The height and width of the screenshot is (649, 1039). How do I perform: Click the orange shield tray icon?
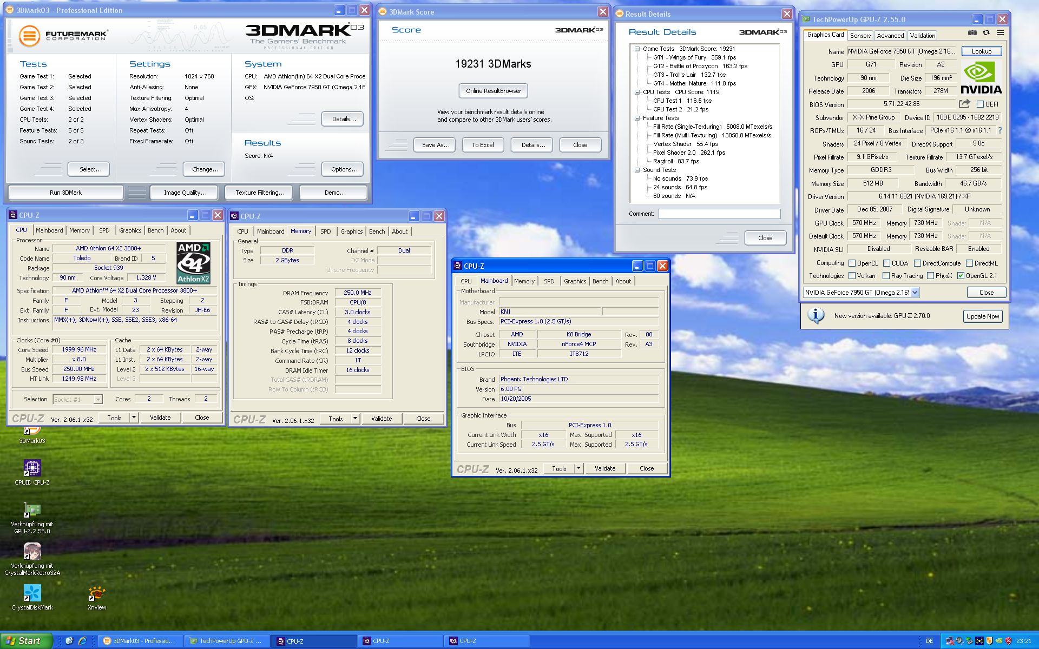click(x=989, y=641)
